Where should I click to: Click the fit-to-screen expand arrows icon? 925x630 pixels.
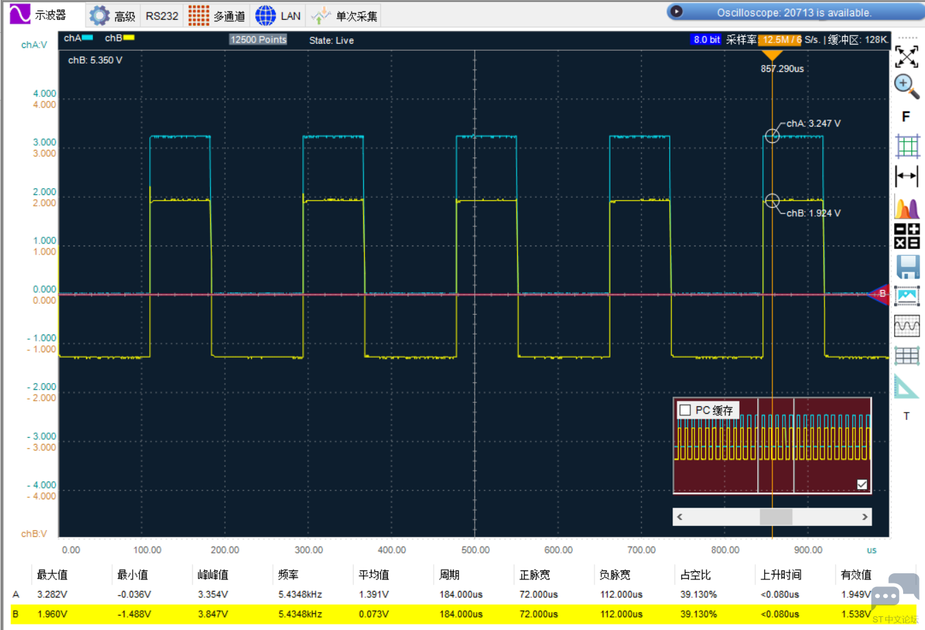(x=907, y=56)
